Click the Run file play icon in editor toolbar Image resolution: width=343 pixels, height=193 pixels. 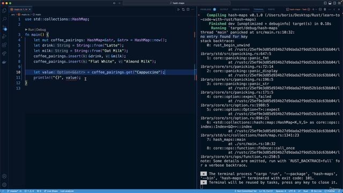pyautogui.click(x=178, y=10)
